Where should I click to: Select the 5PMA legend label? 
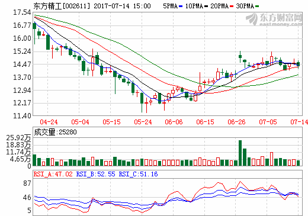170,6
